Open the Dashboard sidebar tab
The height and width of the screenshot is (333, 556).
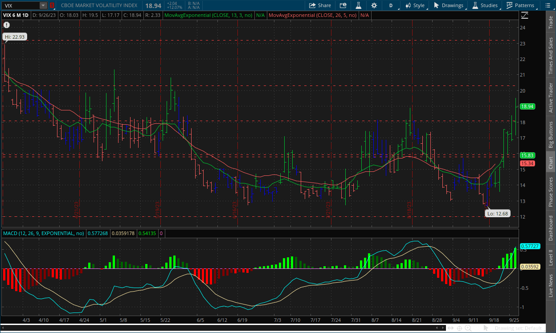coord(551,228)
